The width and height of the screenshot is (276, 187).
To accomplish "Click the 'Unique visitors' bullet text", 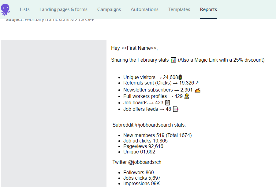I will pyautogui.click(x=140, y=77).
